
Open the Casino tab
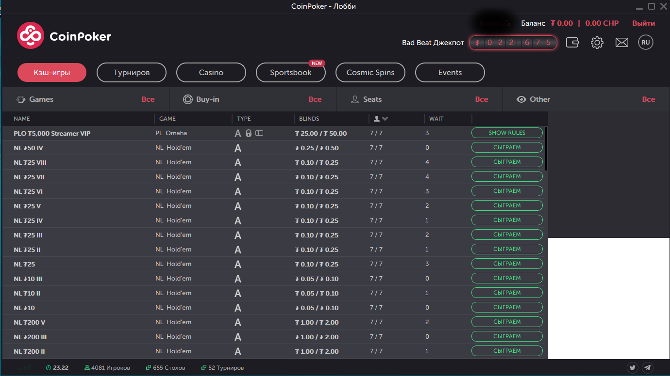click(x=211, y=73)
